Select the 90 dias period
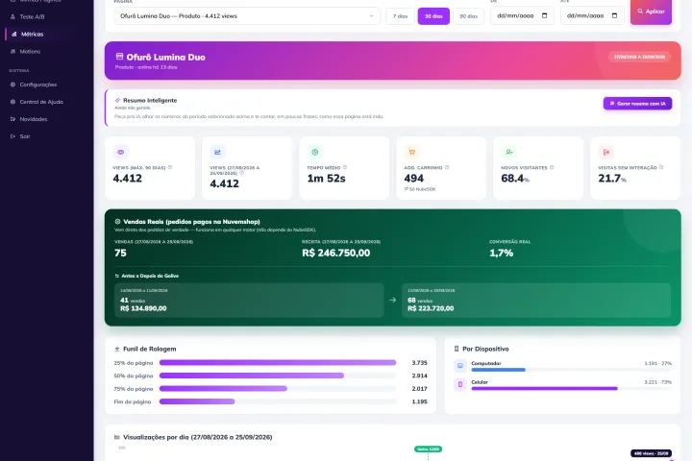 [x=469, y=16]
